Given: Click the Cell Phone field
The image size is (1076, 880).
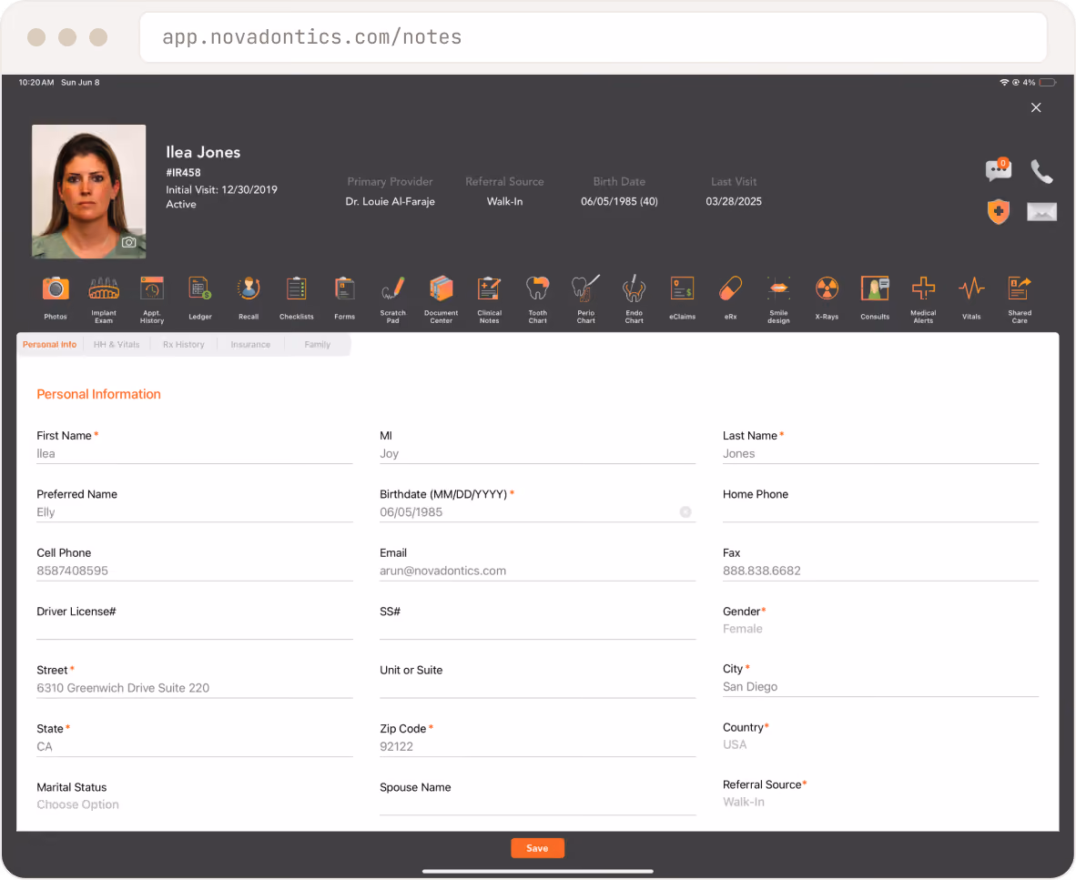Looking at the screenshot, I should 194,571.
